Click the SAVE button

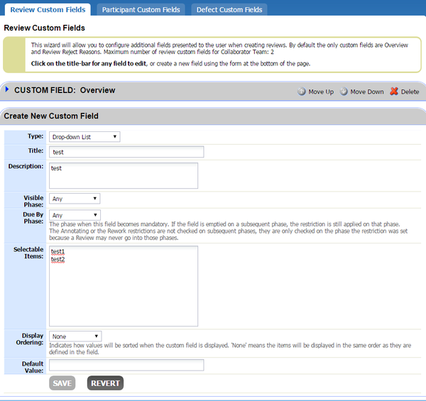(62, 383)
